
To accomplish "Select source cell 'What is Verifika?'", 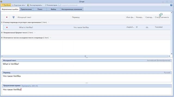I will pyautogui.click(x=26, y=27).
